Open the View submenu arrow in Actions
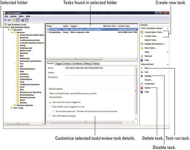 (168, 52)
